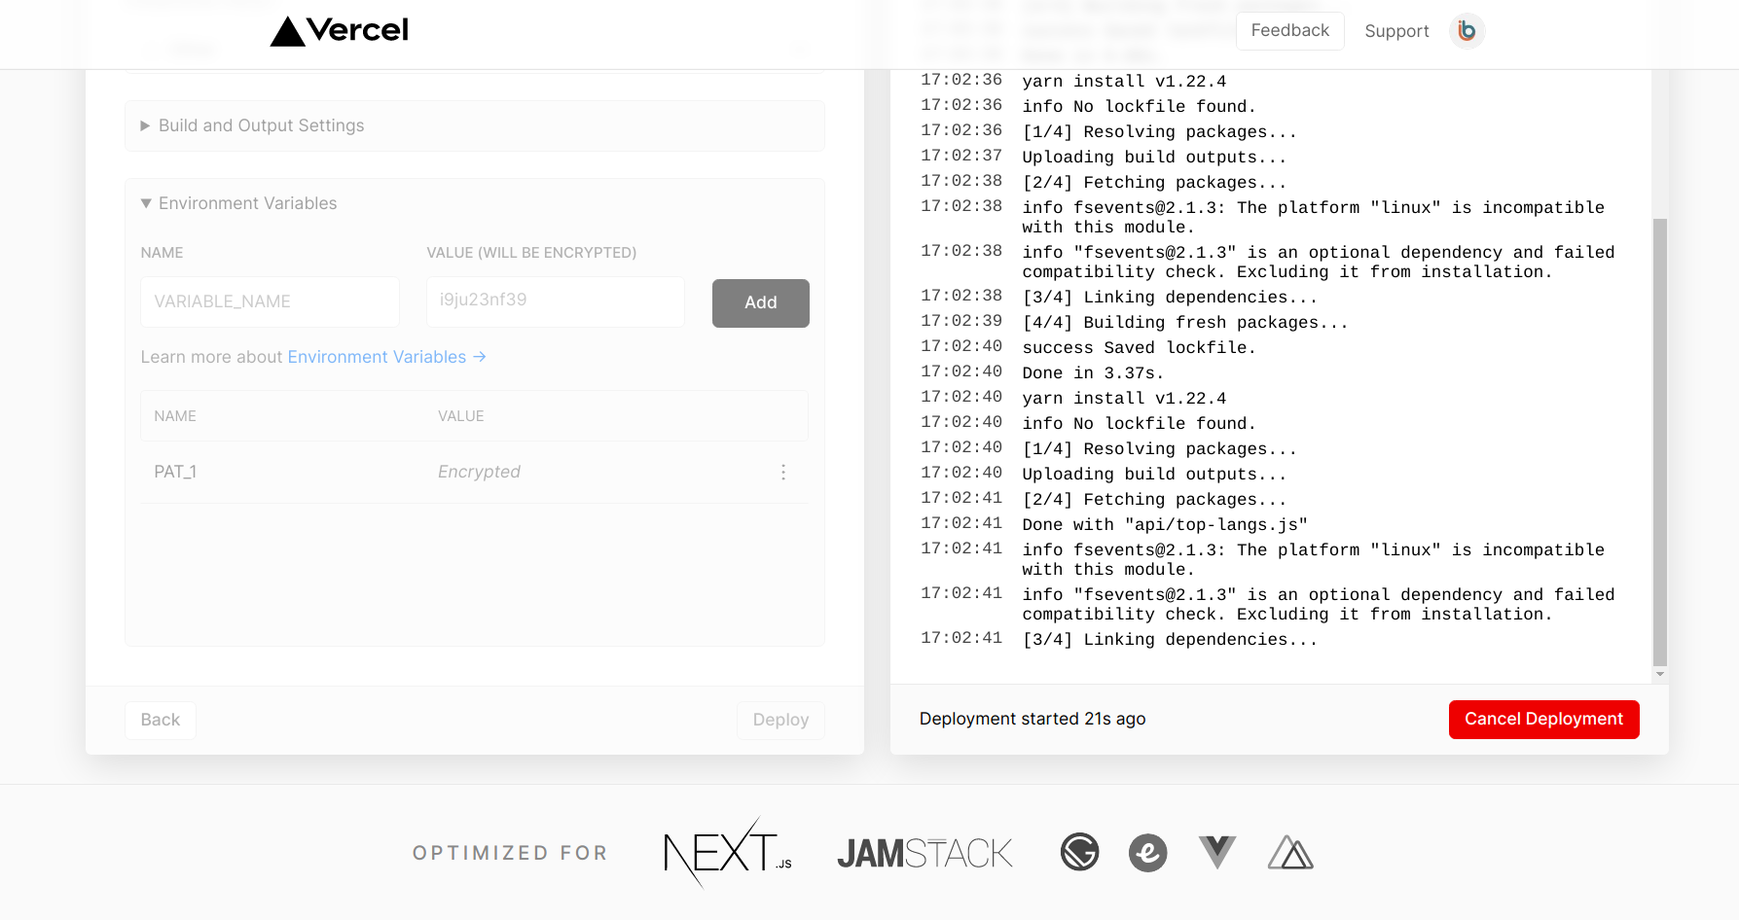Cancel the running deployment
This screenshot has width=1739, height=920.
click(x=1543, y=720)
